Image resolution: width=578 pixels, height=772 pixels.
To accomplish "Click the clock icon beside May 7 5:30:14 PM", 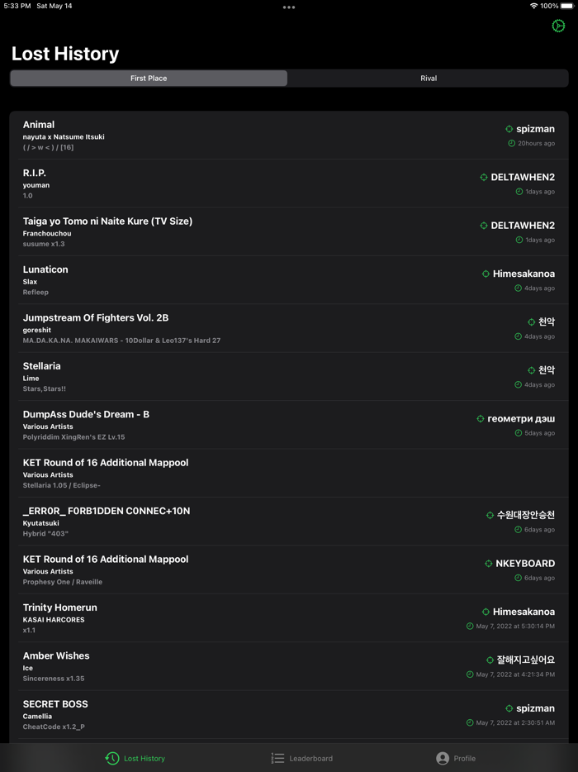I will (x=470, y=627).
